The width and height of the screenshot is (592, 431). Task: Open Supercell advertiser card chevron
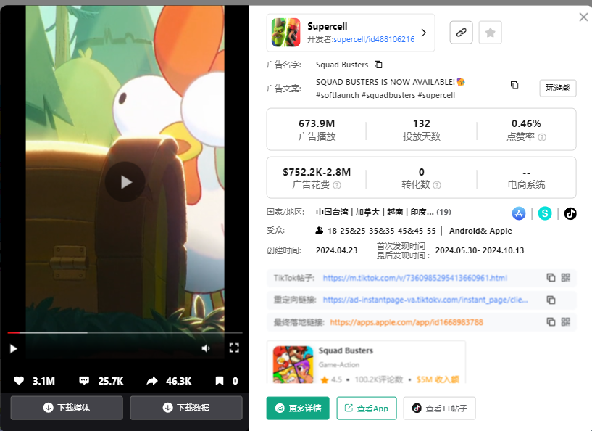pos(424,33)
